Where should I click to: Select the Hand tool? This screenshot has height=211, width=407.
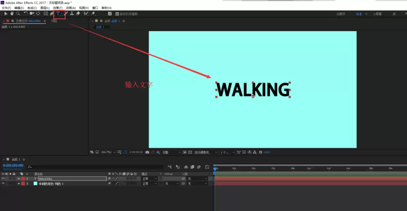point(12,14)
